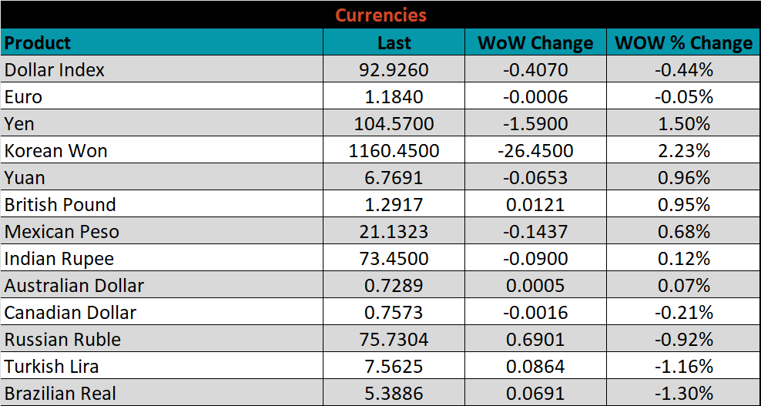Viewport: 761px width, 406px height.
Task: Click Indian Rupee last value 73.4500
Action: coord(394,259)
